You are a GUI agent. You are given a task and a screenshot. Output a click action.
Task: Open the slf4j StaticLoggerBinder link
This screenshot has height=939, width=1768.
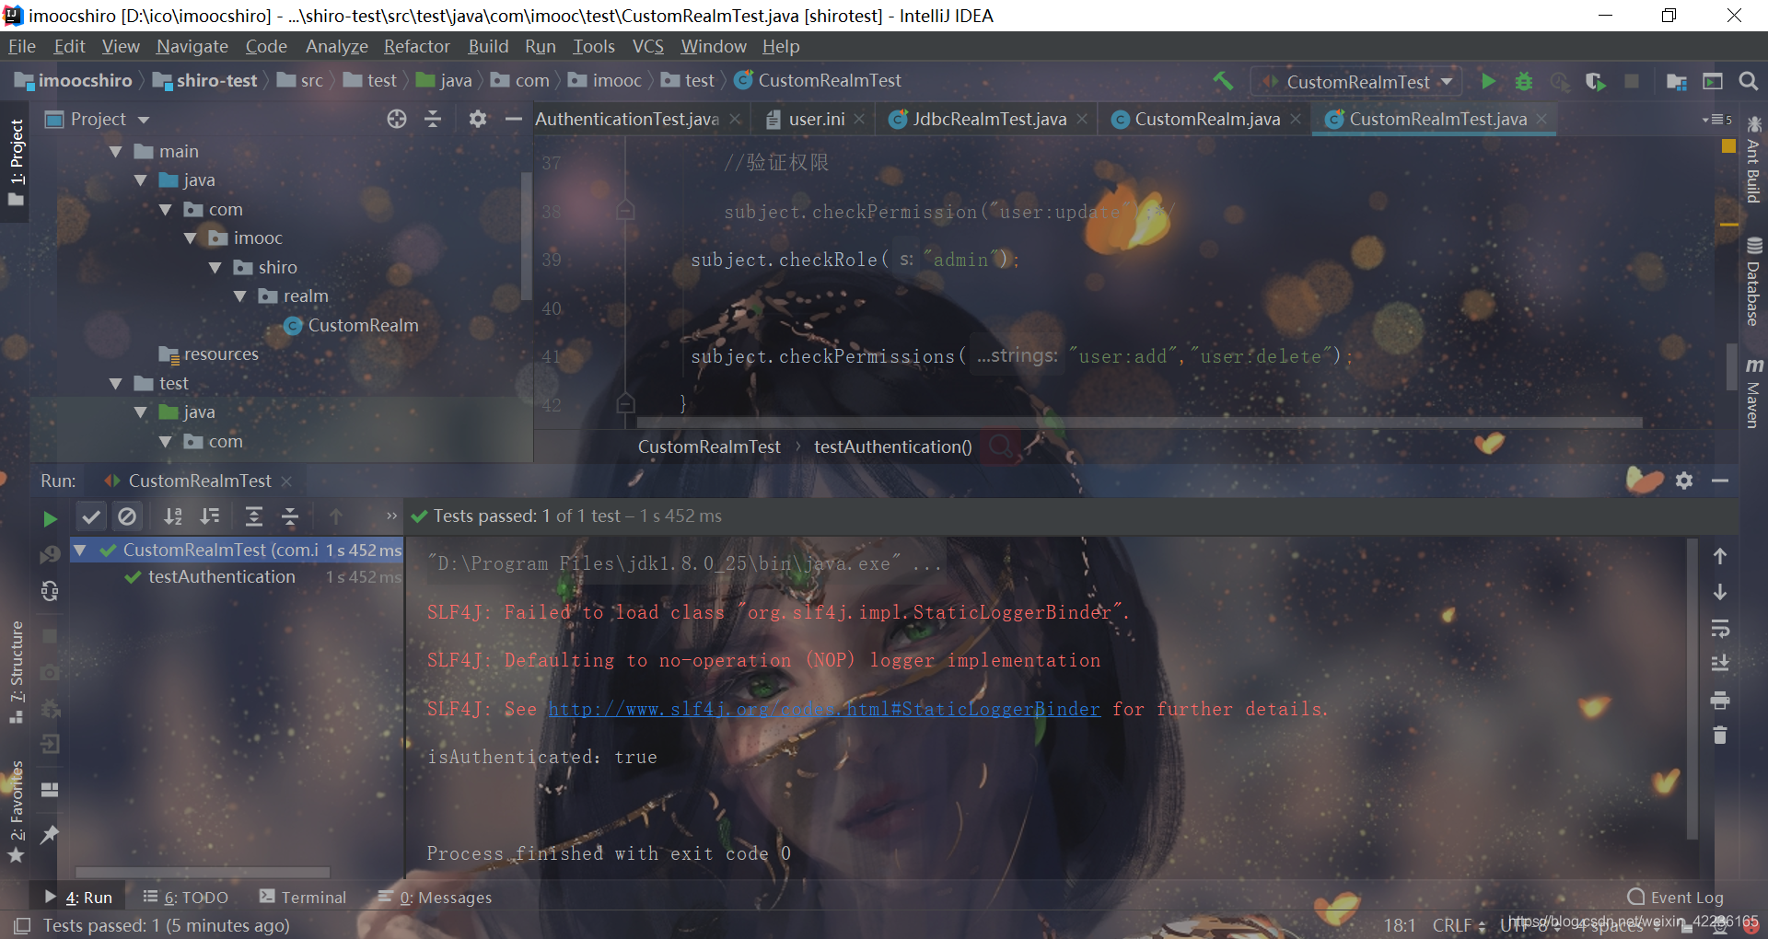824,709
